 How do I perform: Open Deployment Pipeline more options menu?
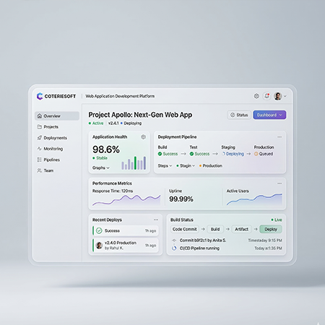pos(279,136)
